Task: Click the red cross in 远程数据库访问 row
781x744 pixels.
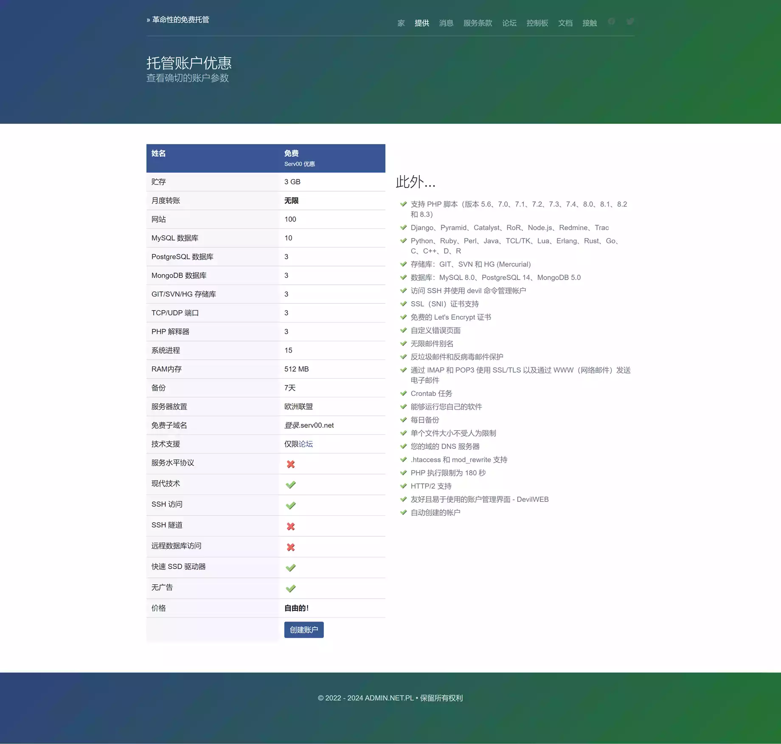Action: pyautogui.click(x=291, y=547)
